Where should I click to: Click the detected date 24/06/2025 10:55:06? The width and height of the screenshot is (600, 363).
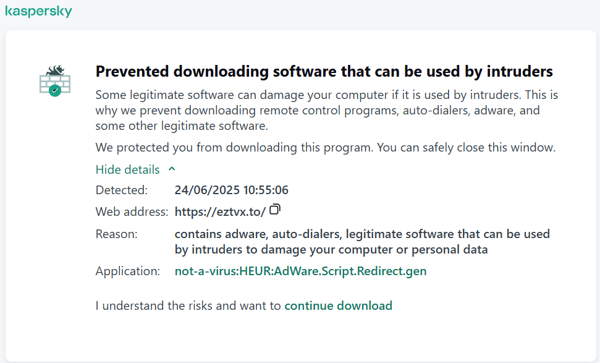232,190
